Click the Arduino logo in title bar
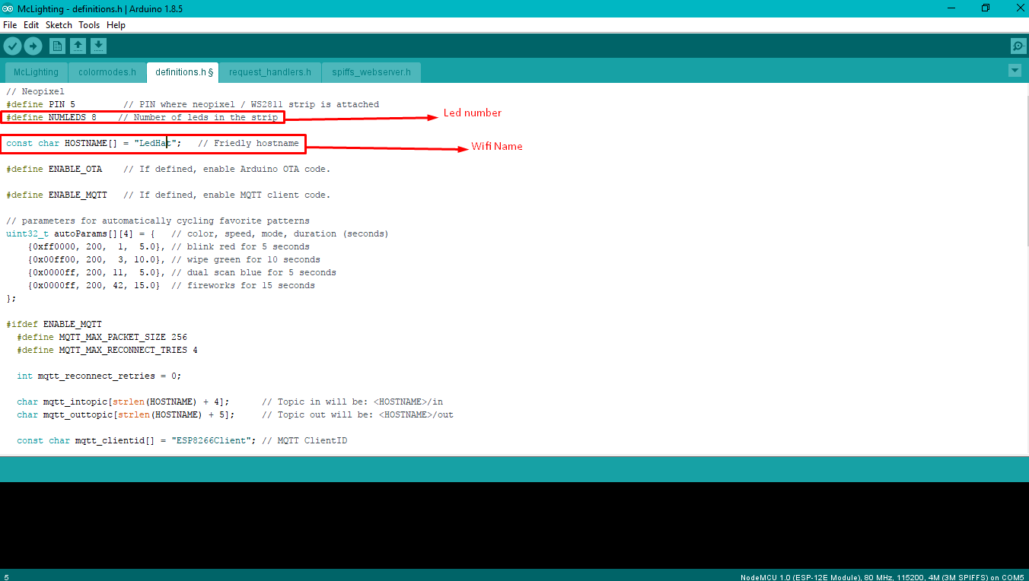The image size is (1029, 581). coord(8,8)
